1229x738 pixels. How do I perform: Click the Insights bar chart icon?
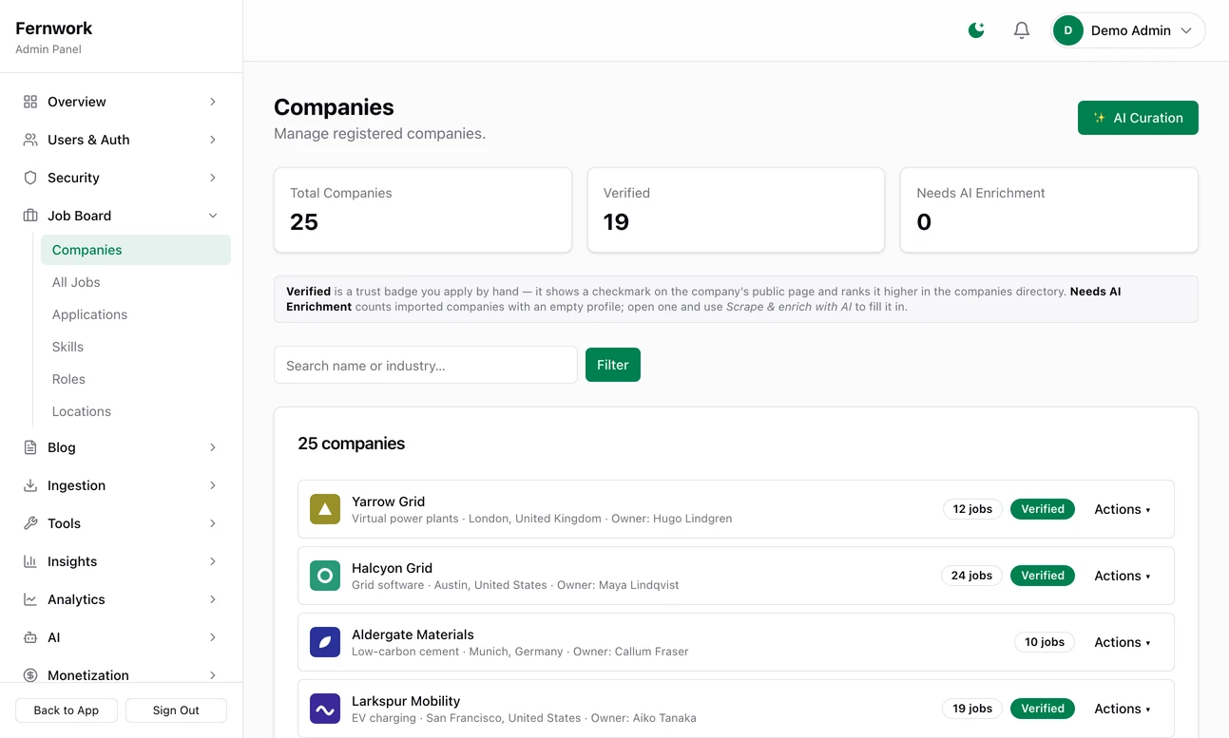[x=30, y=561]
